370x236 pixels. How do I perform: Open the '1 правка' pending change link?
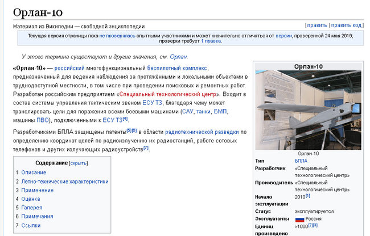click(x=211, y=41)
